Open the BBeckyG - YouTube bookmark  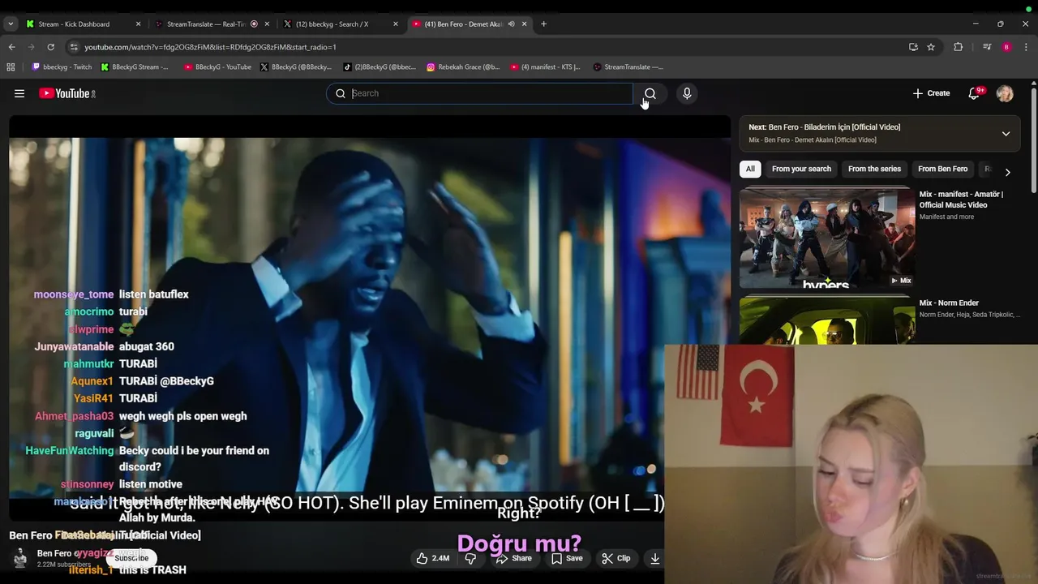coord(217,67)
